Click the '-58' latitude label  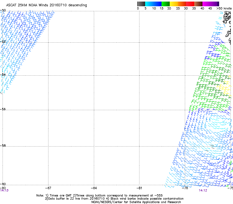(3, 146)
